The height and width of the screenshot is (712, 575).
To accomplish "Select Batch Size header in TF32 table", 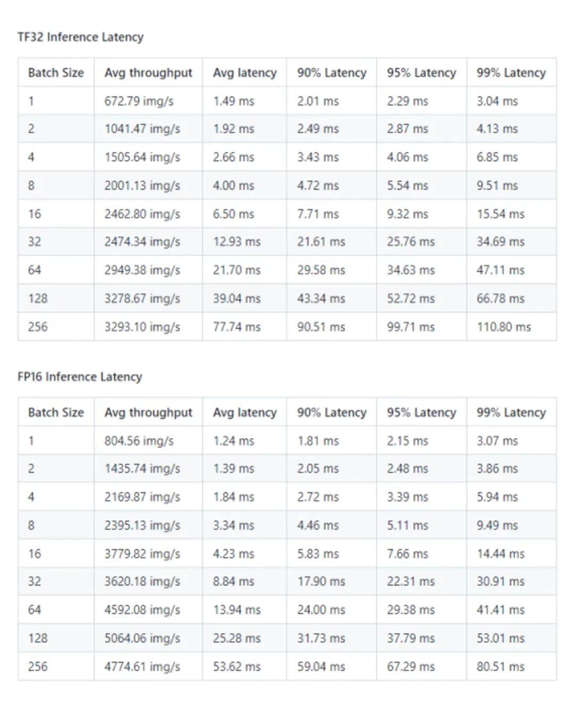I will (56, 73).
